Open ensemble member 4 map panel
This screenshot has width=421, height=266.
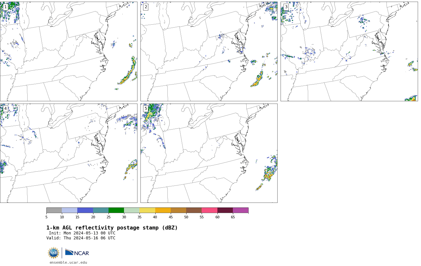tap(68, 153)
